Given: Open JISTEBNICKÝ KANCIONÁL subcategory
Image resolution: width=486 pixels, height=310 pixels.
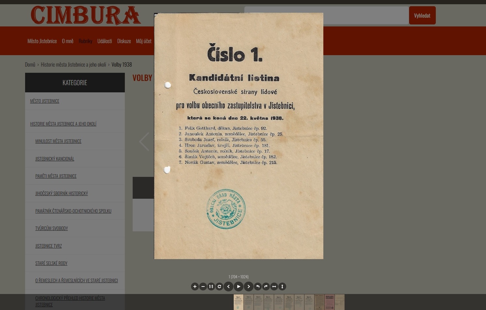Looking at the screenshot, I should coord(55,159).
